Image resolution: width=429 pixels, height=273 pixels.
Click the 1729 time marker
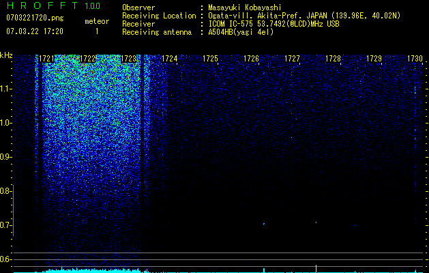click(x=374, y=59)
